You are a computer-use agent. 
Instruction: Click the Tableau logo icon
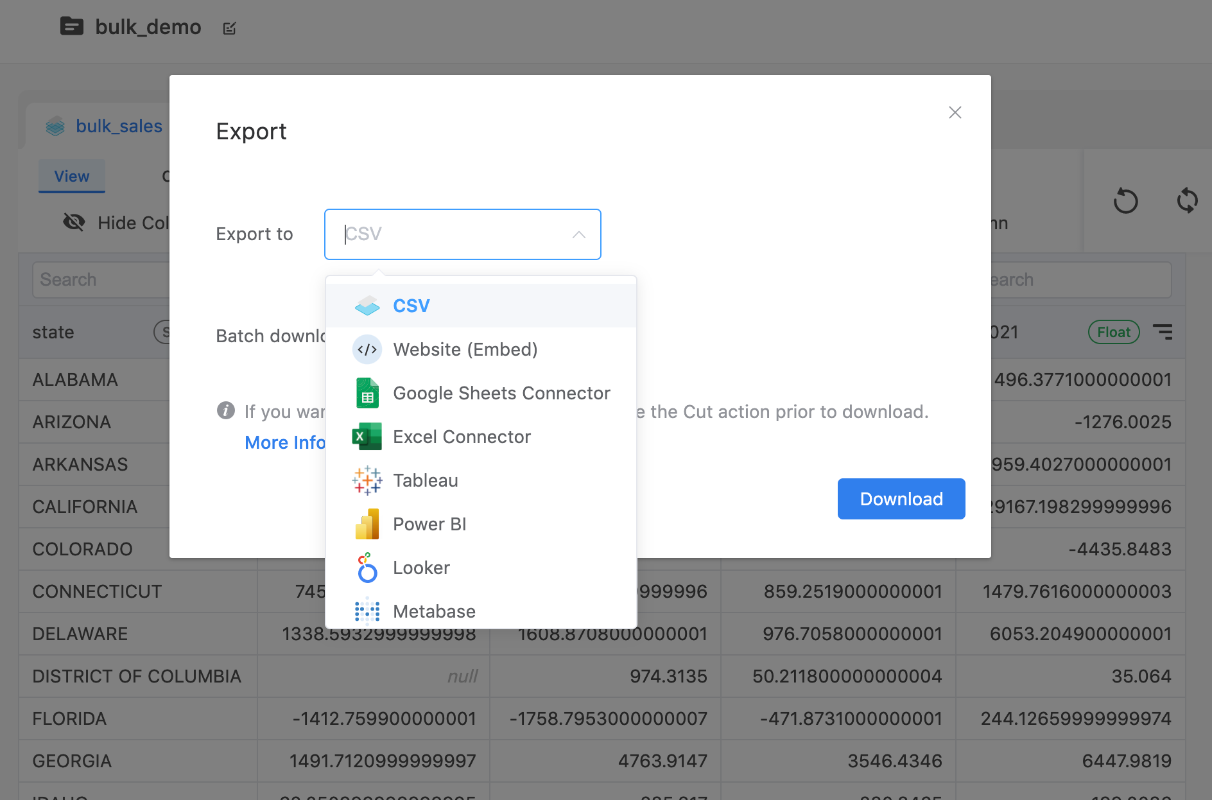pyautogui.click(x=367, y=480)
